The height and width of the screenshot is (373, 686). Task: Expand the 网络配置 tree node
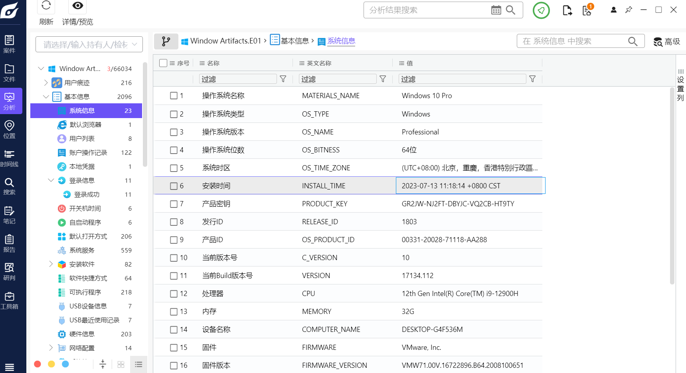(51, 348)
